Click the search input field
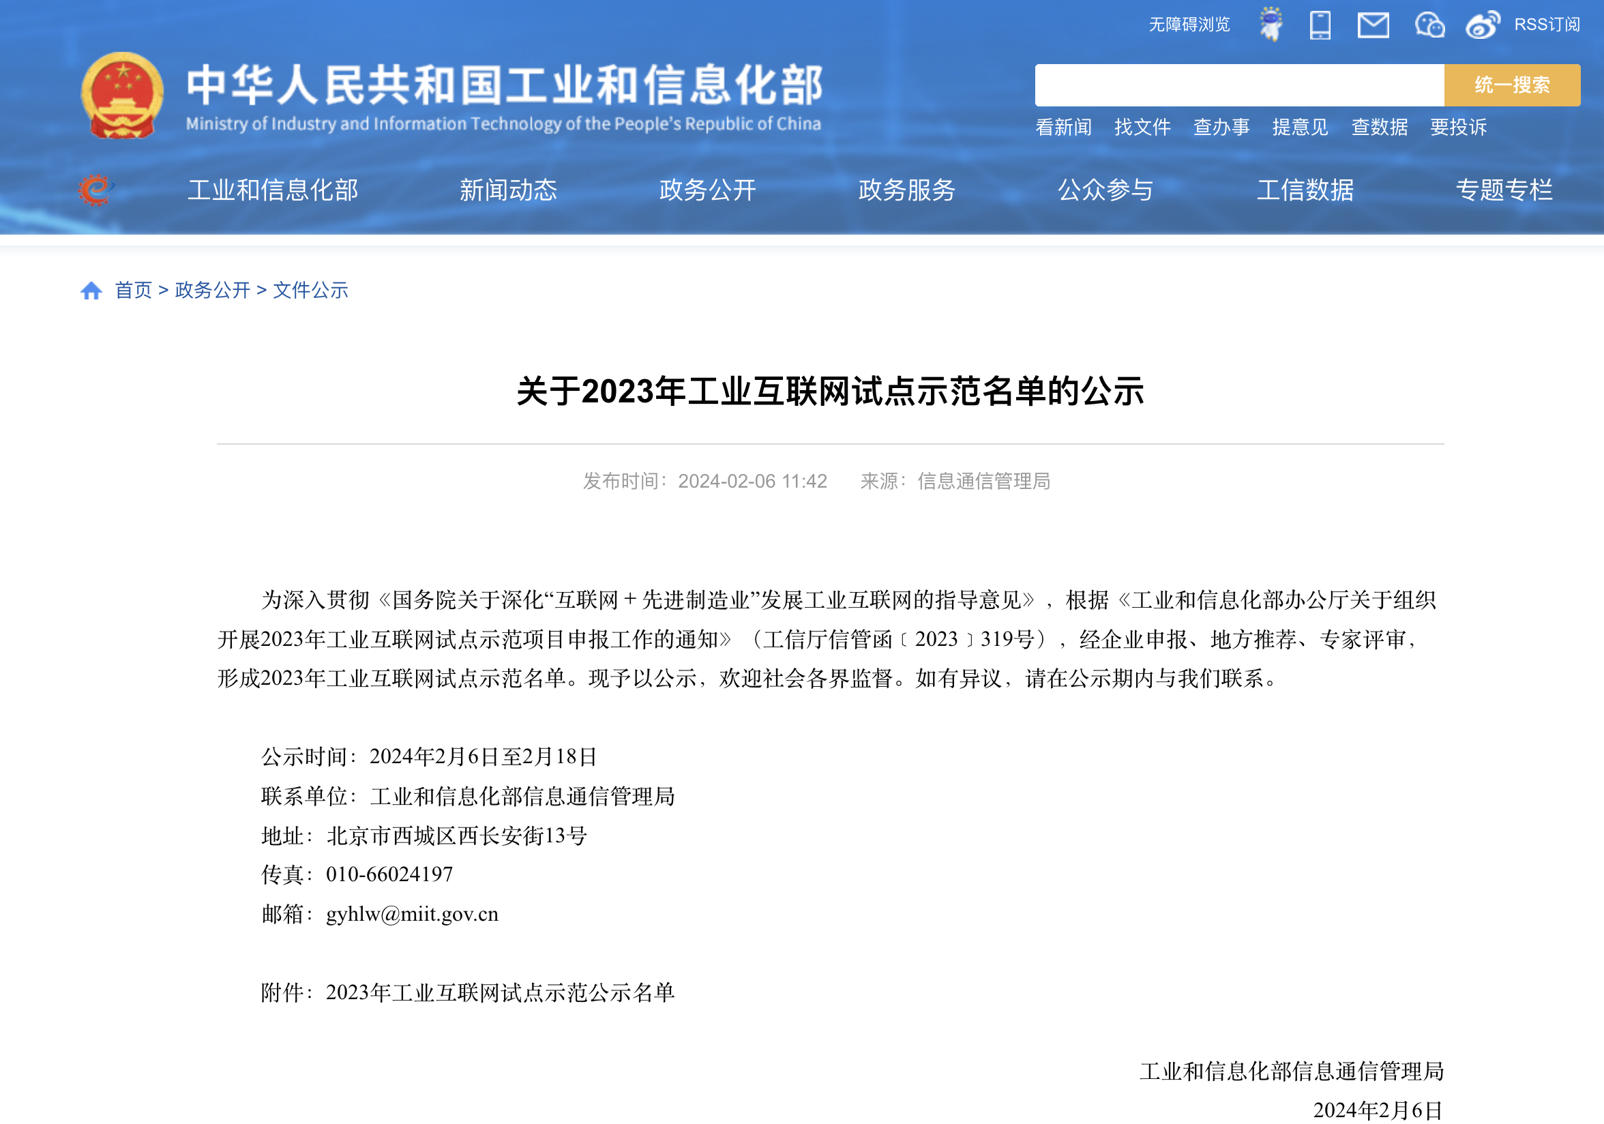The width and height of the screenshot is (1604, 1124). coord(1238,85)
